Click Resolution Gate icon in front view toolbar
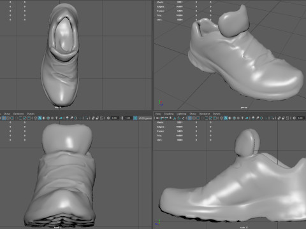Viewport: 306px width, 229px height. point(12,118)
